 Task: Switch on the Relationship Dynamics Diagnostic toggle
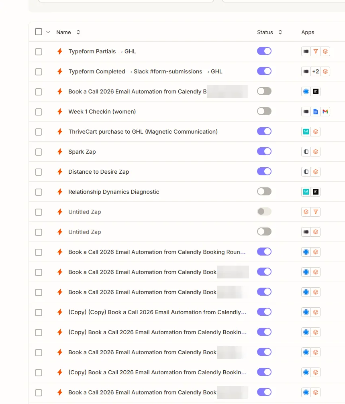coord(264,191)
